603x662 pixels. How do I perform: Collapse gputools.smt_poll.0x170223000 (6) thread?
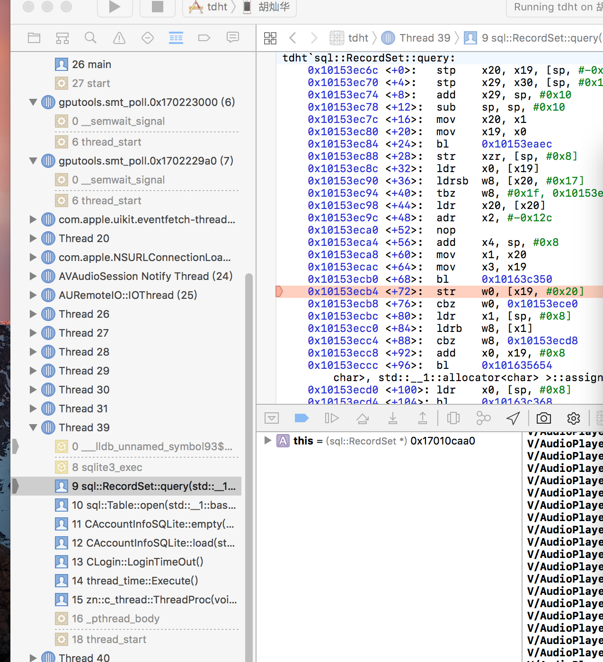click(33, 102)
